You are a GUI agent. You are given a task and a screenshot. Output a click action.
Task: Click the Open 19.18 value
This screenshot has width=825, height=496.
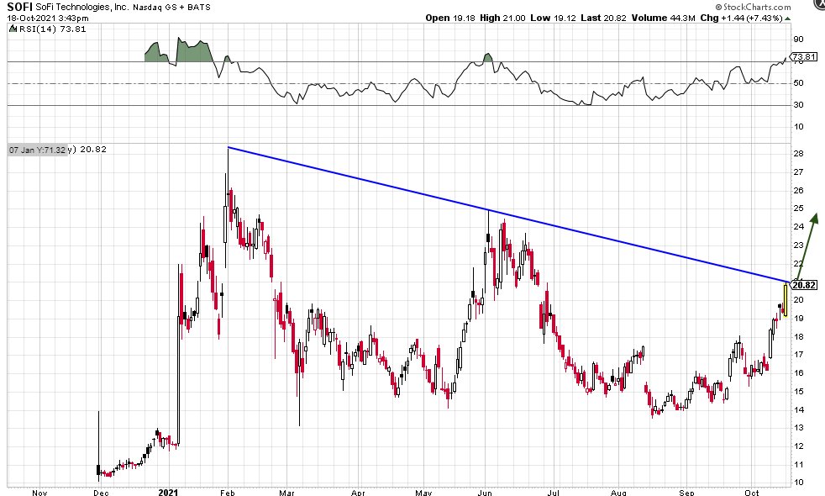click(x=449, y=18)
